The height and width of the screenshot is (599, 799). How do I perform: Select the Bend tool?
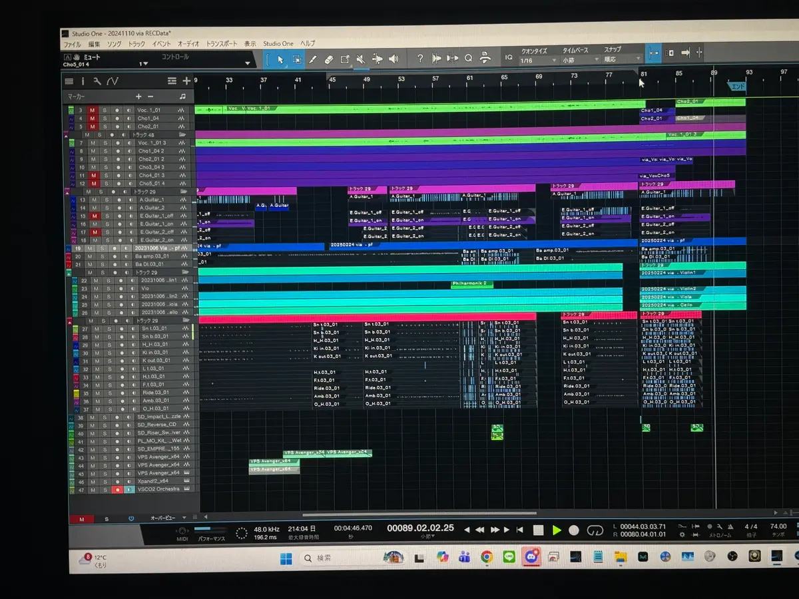point(377,59)
